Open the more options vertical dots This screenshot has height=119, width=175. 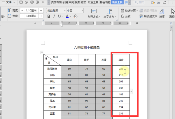[x=172, y=2]
